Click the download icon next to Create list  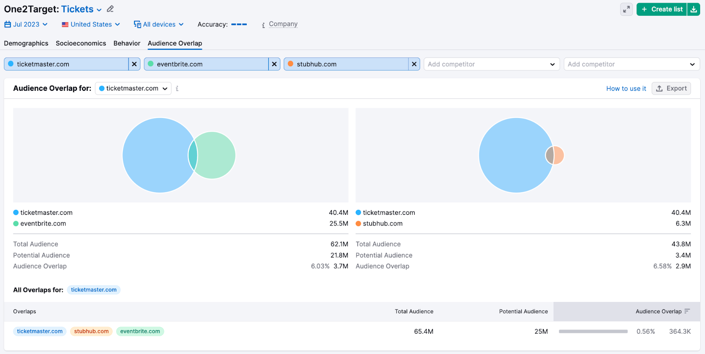click(694, 9)
